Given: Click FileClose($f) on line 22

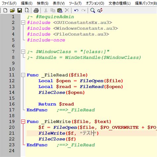Looking at the screenshot, I should pos(57,139).
